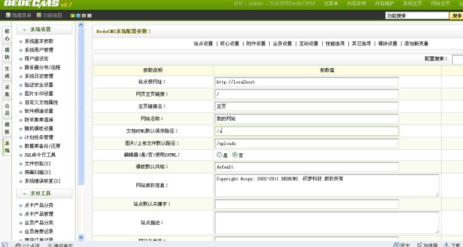Switch to the 模块设置 config tab

[388, 44]
